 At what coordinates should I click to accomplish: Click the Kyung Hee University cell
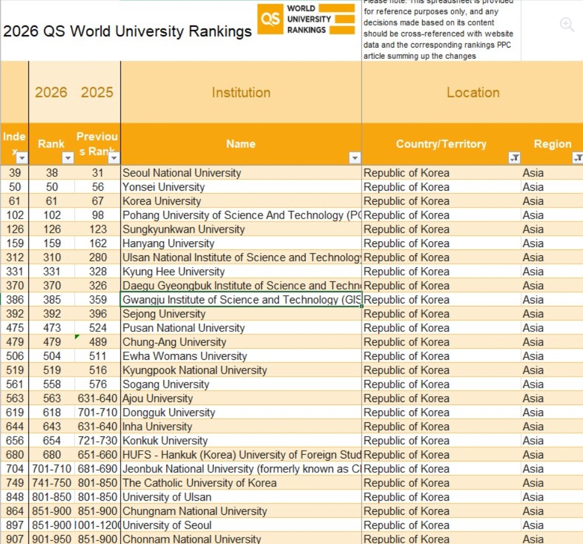pyautogui.click(x=241, y=272)
